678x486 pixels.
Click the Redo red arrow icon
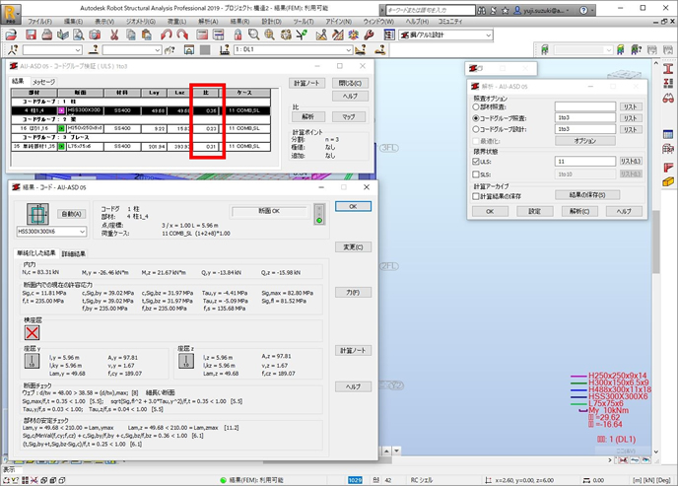tap(182, 35)
